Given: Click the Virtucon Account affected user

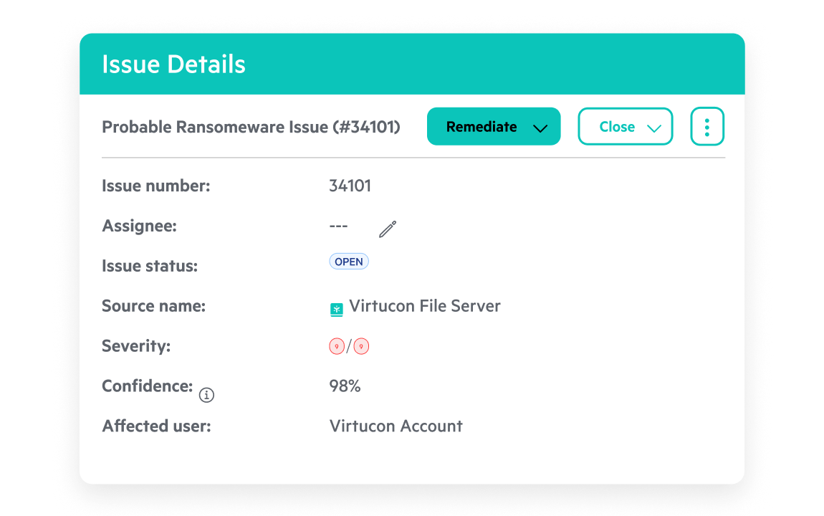Looking at the screenshot, I should click(396, 426).
